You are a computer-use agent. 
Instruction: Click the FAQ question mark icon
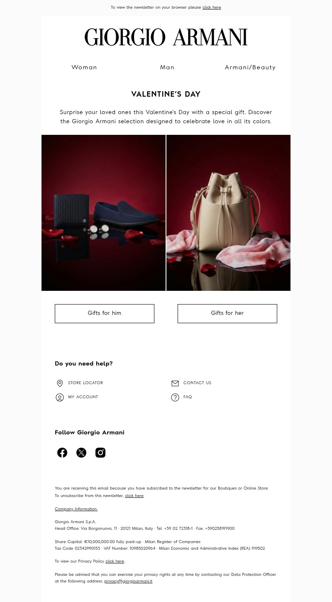tap(175, 397)
